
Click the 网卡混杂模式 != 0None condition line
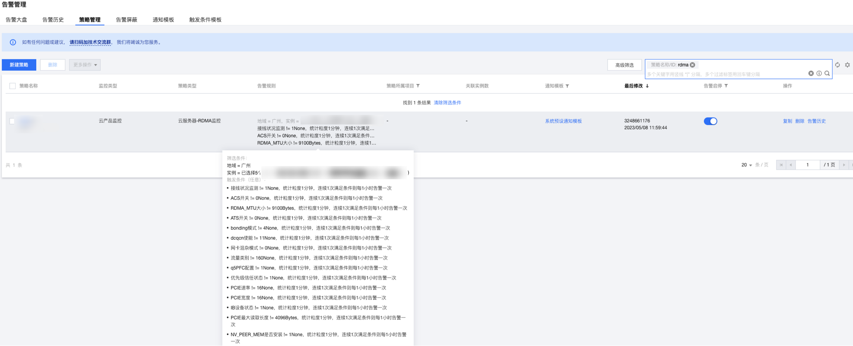(311, 248)
